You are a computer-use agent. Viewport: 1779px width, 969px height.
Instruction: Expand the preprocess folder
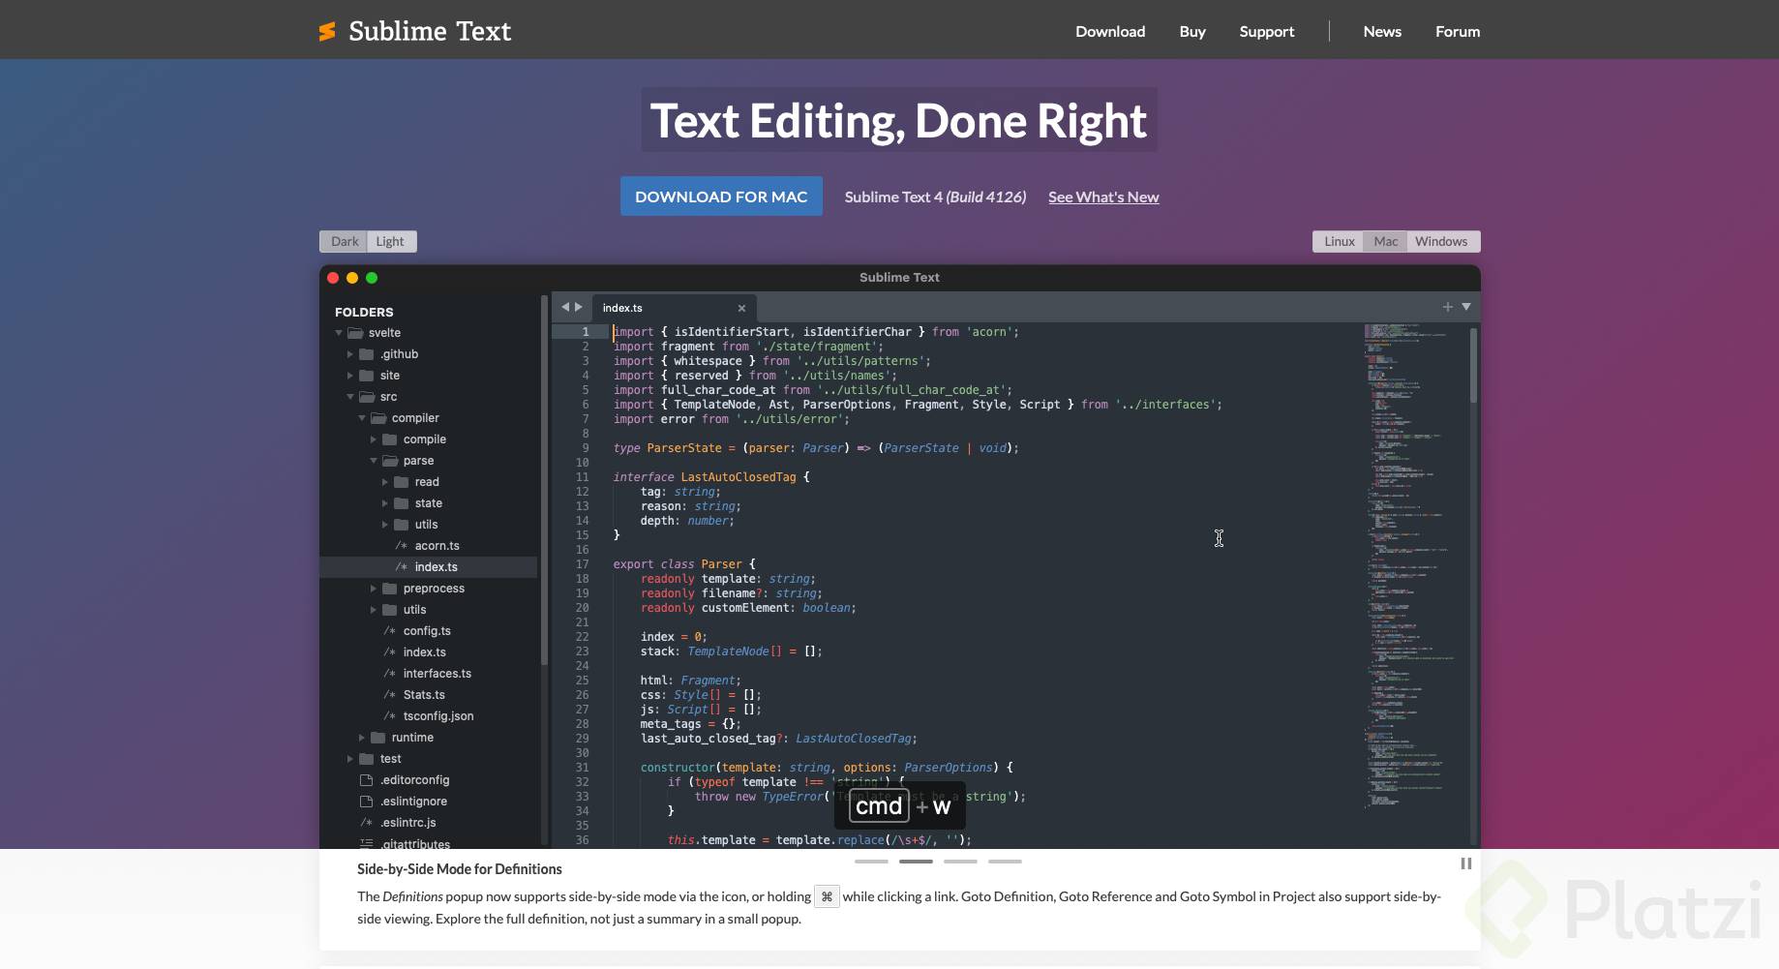[374, 589]
